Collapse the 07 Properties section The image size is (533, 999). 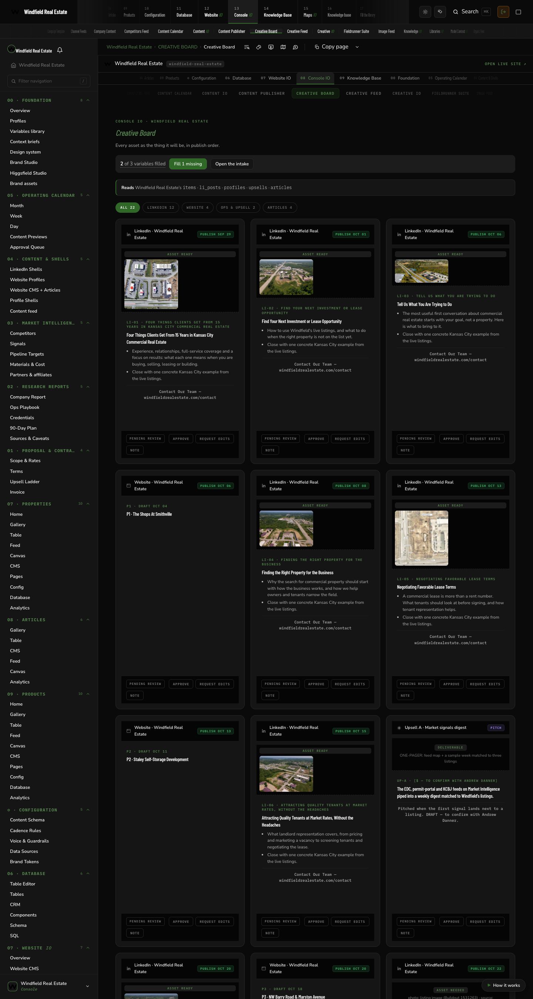(x=88, y=504)
